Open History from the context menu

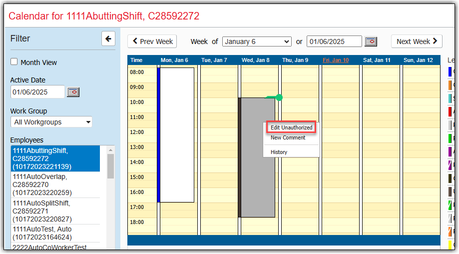[x=279, y=152]
